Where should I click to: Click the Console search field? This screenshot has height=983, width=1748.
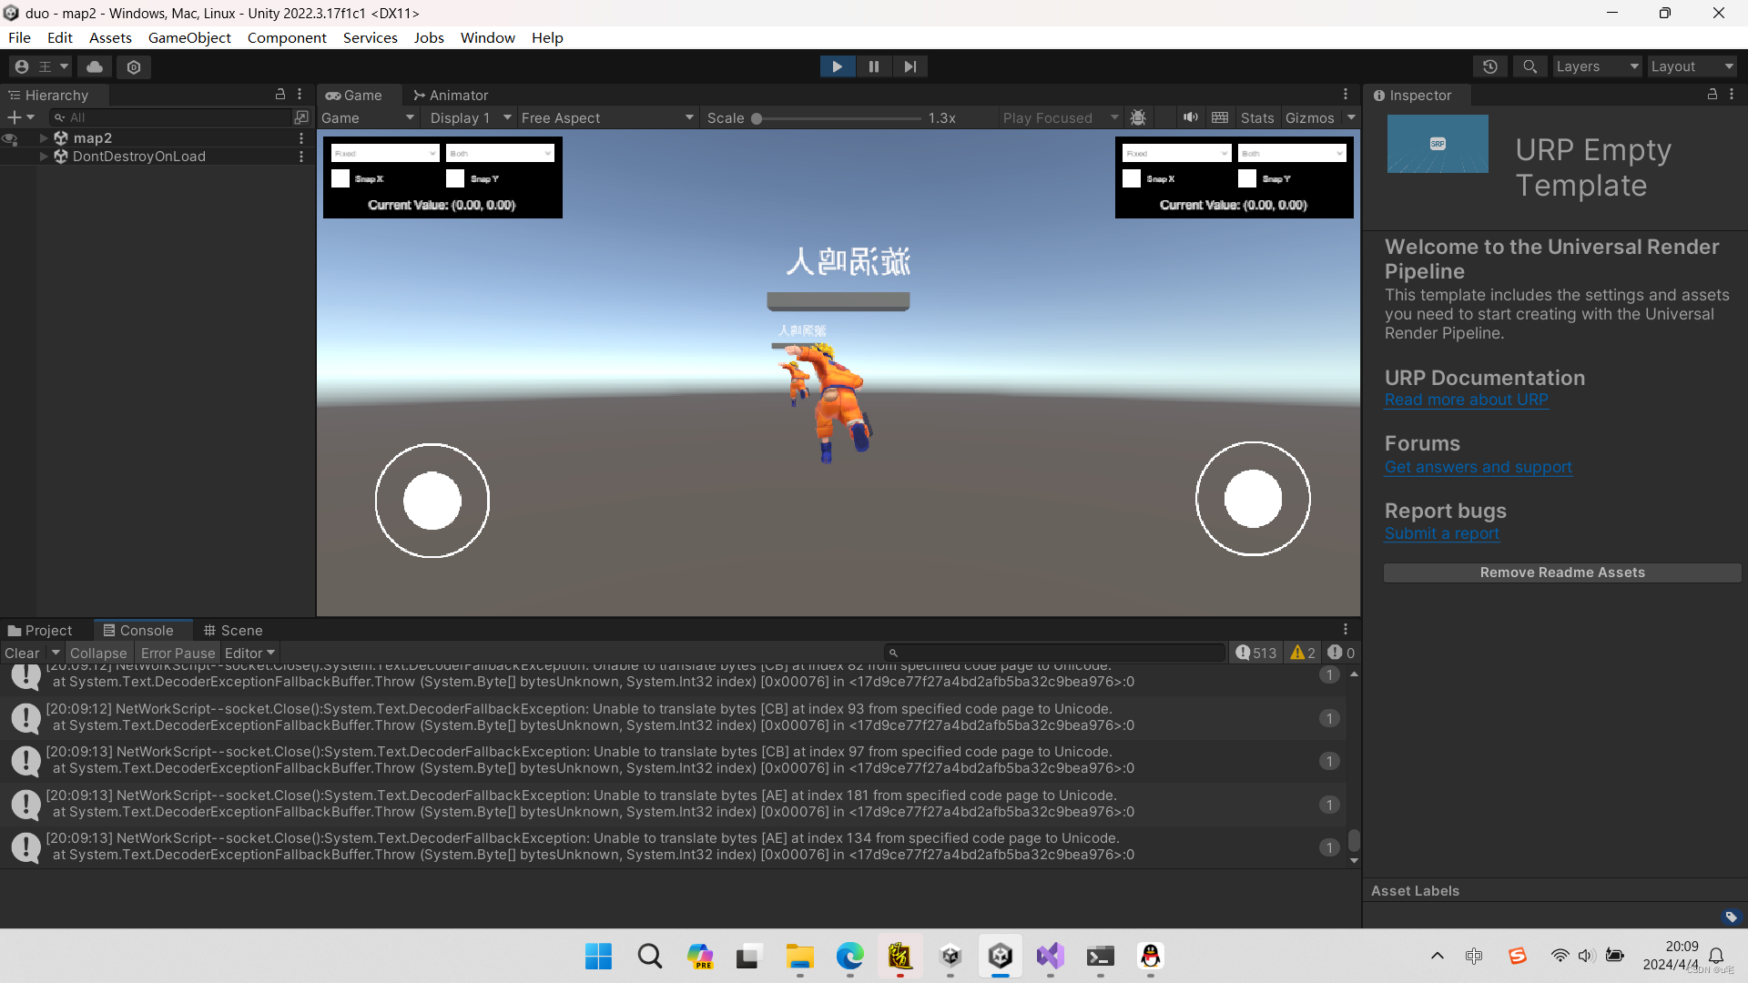point(1055,653)
